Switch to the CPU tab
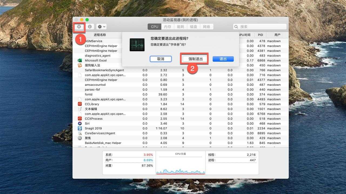This screenshot has height=194, width=346. point(155,27)
